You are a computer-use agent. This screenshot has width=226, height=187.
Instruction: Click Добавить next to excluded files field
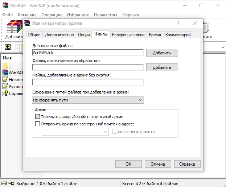[x=162, y=67]
